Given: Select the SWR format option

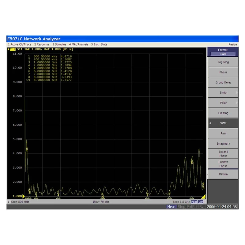Looking at the screenshot, I should [x=223, y=123].
